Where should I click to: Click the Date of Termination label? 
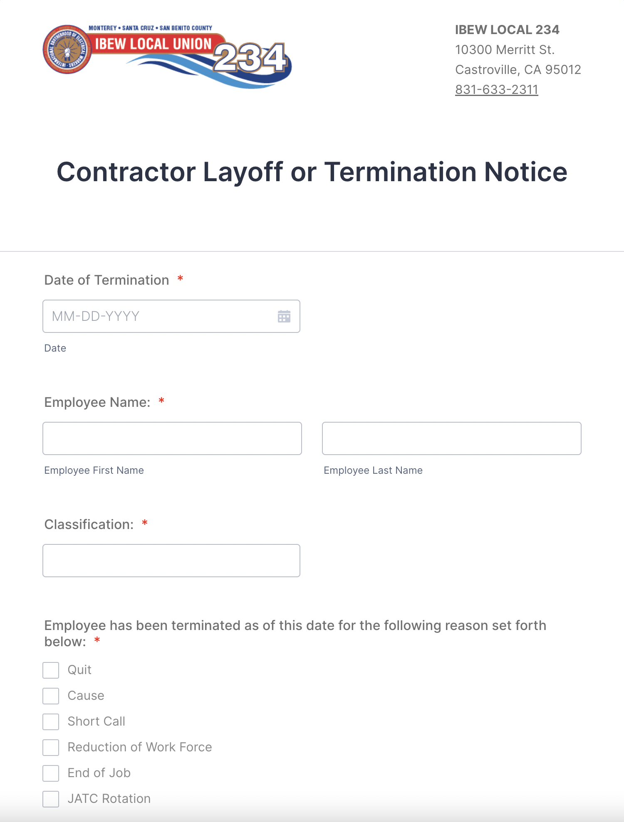tap(107, 280)
